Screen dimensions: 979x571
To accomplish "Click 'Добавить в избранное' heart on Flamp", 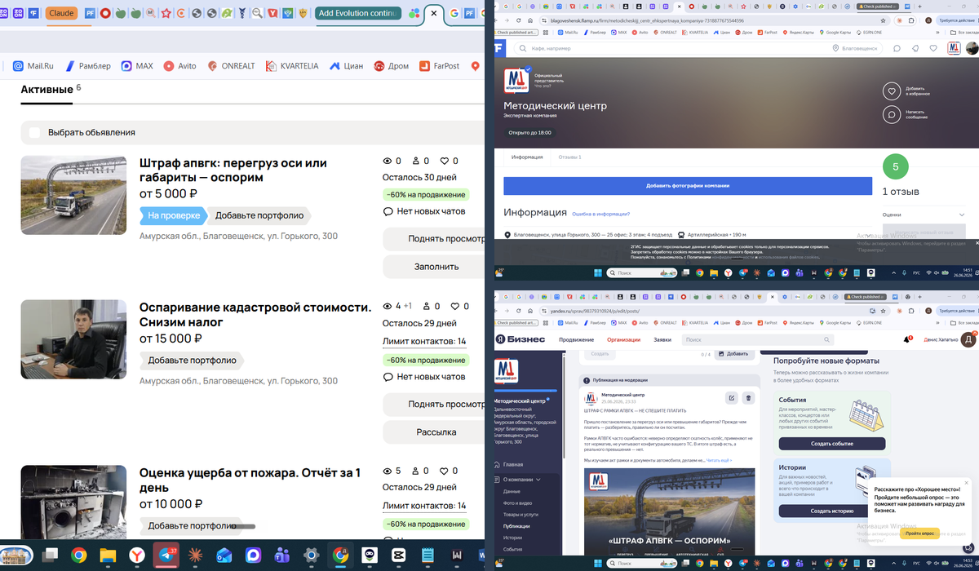I will [893, 91].
